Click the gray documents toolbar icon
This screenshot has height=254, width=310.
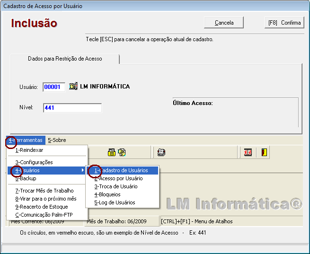click(x=161, y=152)
